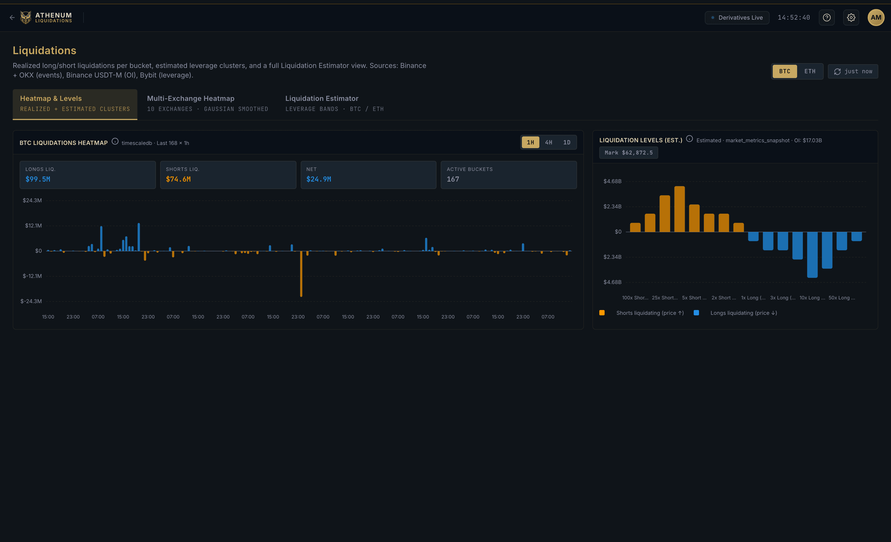
Task: Click the 1x Long axis label
Action: pos(753,298)
